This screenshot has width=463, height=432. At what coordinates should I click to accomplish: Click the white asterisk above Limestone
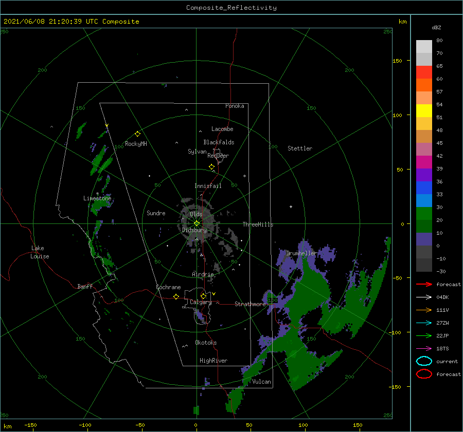tap(97, 194)
